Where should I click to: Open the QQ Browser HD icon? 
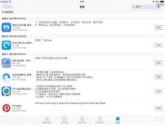point(6,77)
